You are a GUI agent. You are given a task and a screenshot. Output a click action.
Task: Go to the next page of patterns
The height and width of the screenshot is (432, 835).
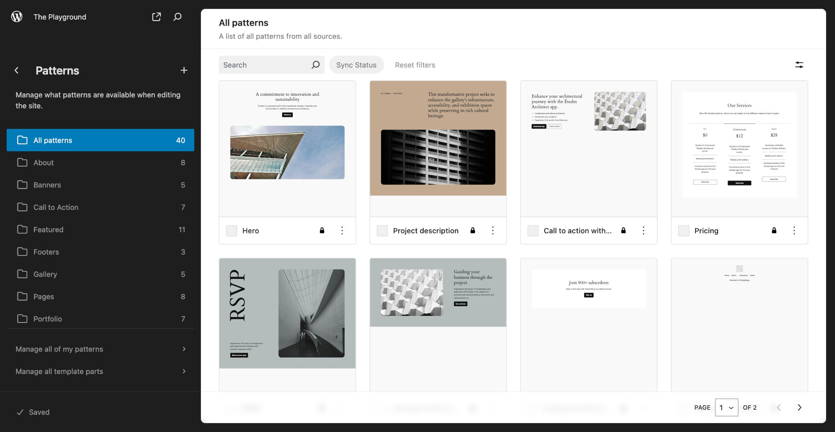799,407
